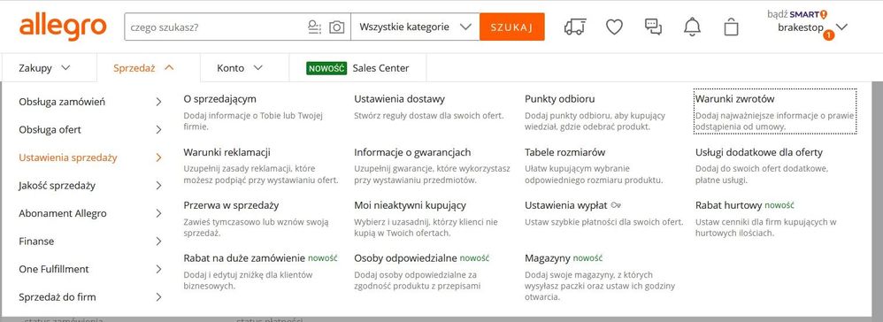Open Osoby odpowiedzialne link

coord(405,258)
